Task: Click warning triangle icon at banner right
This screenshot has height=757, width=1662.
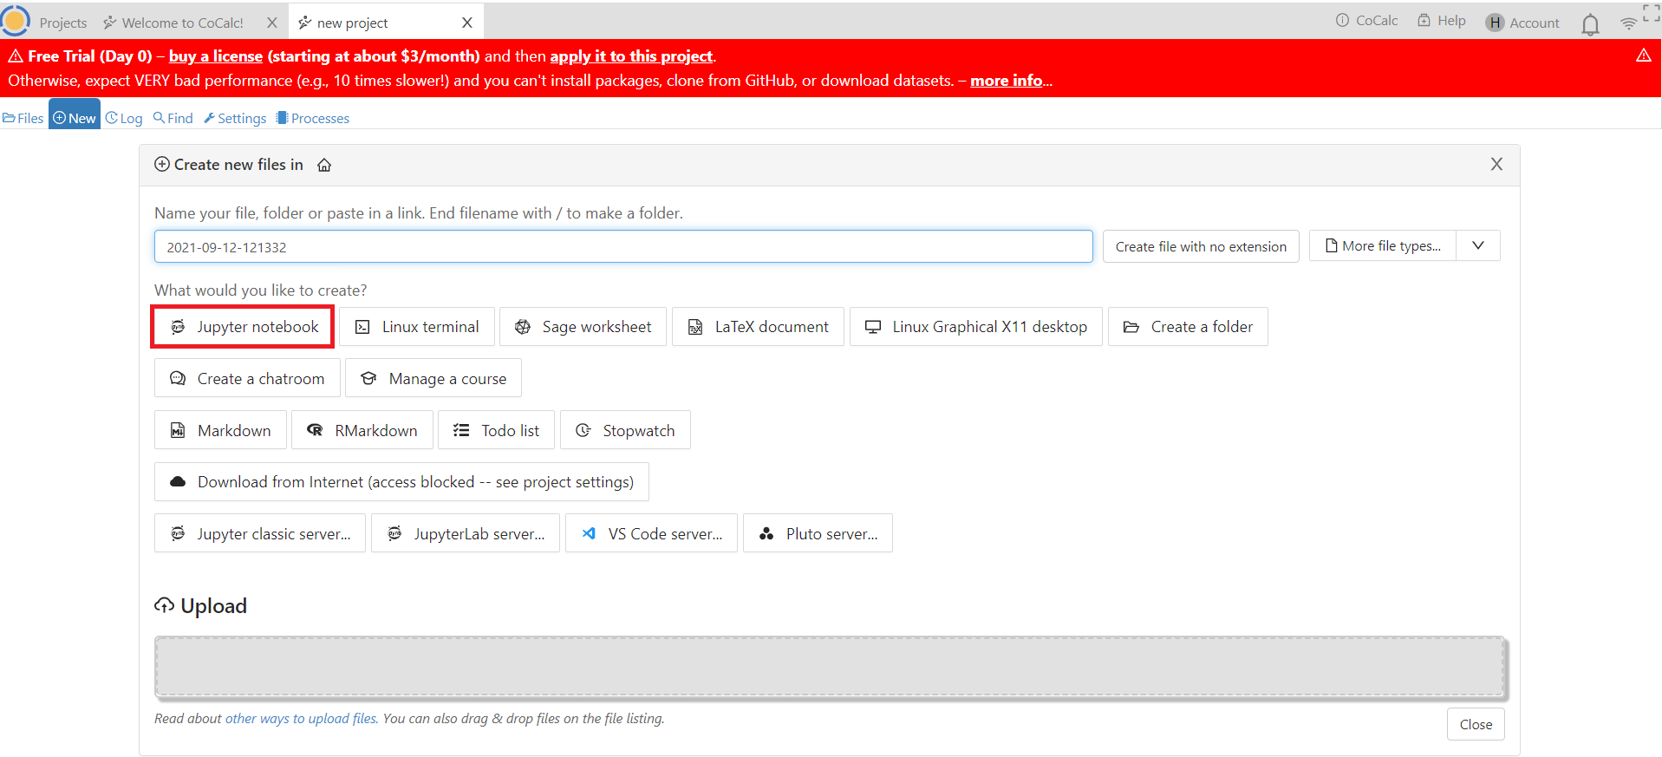Action: tap(1643, 55)
